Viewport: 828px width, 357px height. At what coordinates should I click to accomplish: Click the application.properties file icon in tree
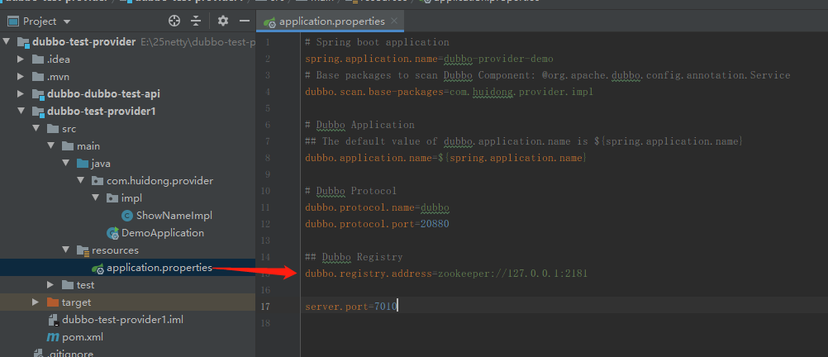pos(98,269)
